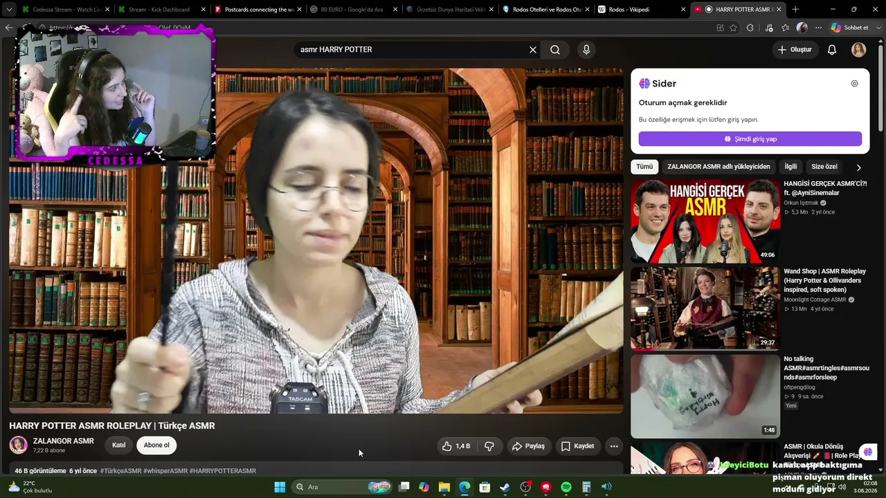Like the Harry Potter ASMR video
Screen dimensions: 886x498
point(456,446)
